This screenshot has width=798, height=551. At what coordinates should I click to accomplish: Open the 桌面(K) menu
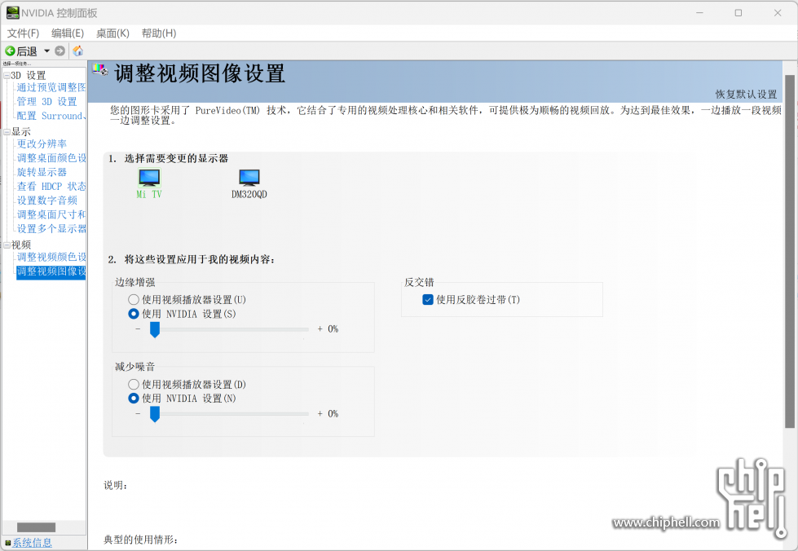tap(112, 33)
